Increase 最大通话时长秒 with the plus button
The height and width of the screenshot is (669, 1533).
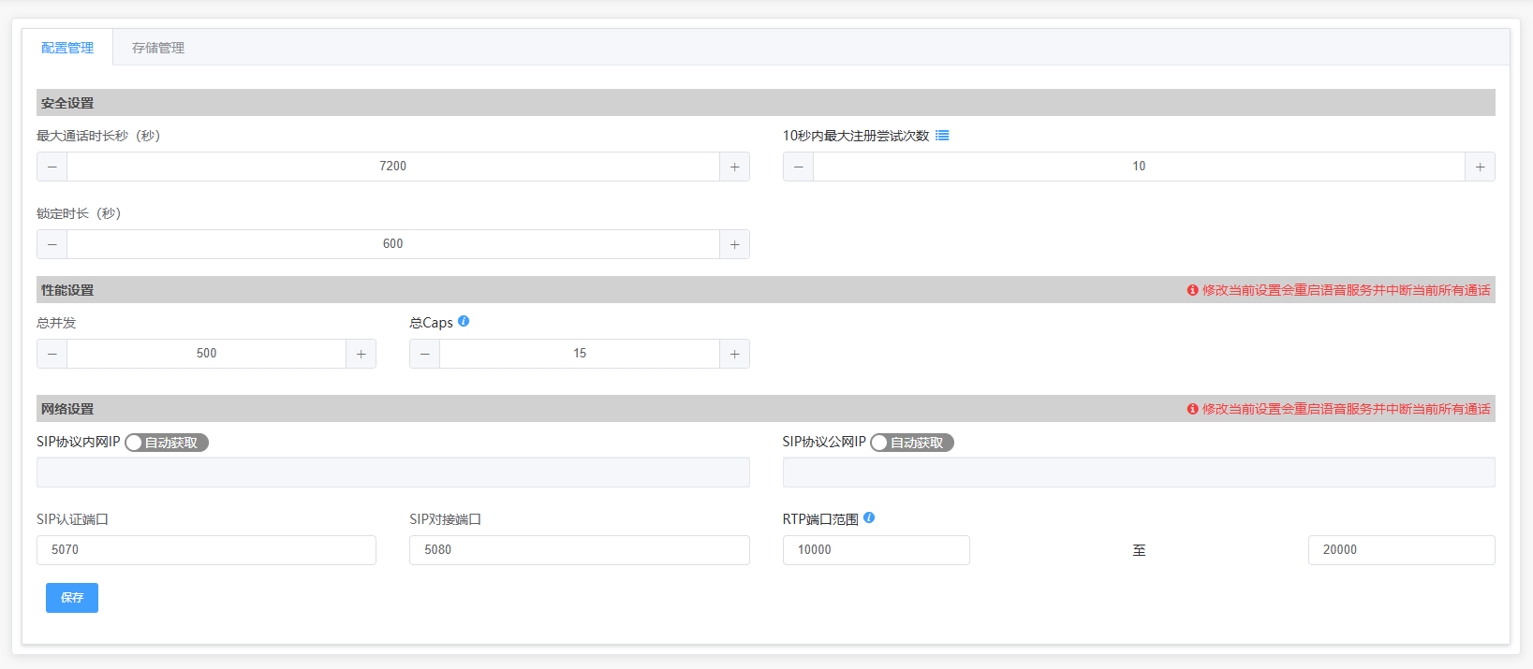click(x=734, y=167)
